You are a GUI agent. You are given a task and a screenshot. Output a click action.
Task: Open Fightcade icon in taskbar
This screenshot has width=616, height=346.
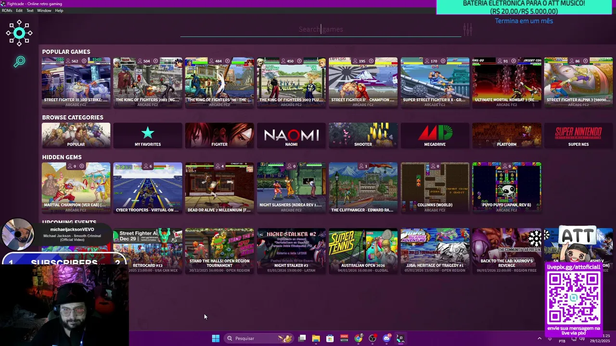(x=400, y=338)
